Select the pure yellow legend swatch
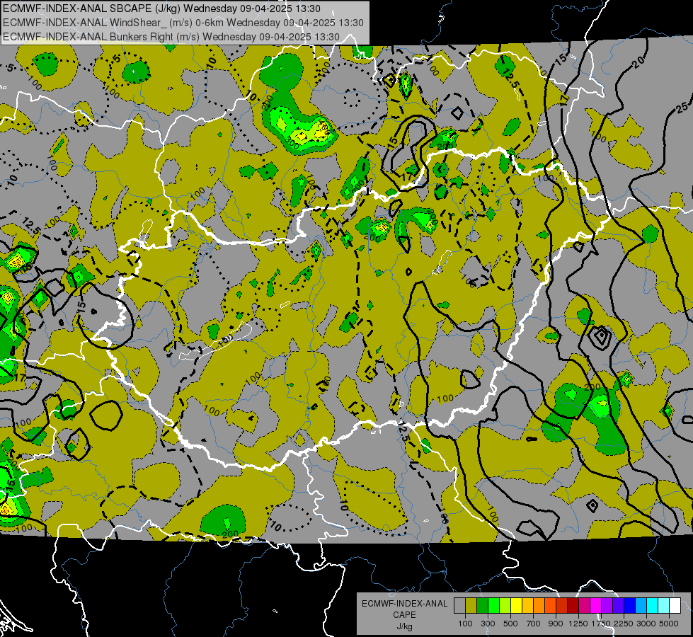 coord(516,605)
